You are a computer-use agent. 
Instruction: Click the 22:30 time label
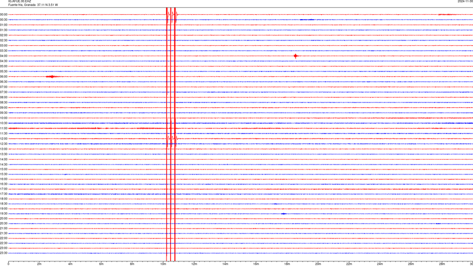[3, 243]
